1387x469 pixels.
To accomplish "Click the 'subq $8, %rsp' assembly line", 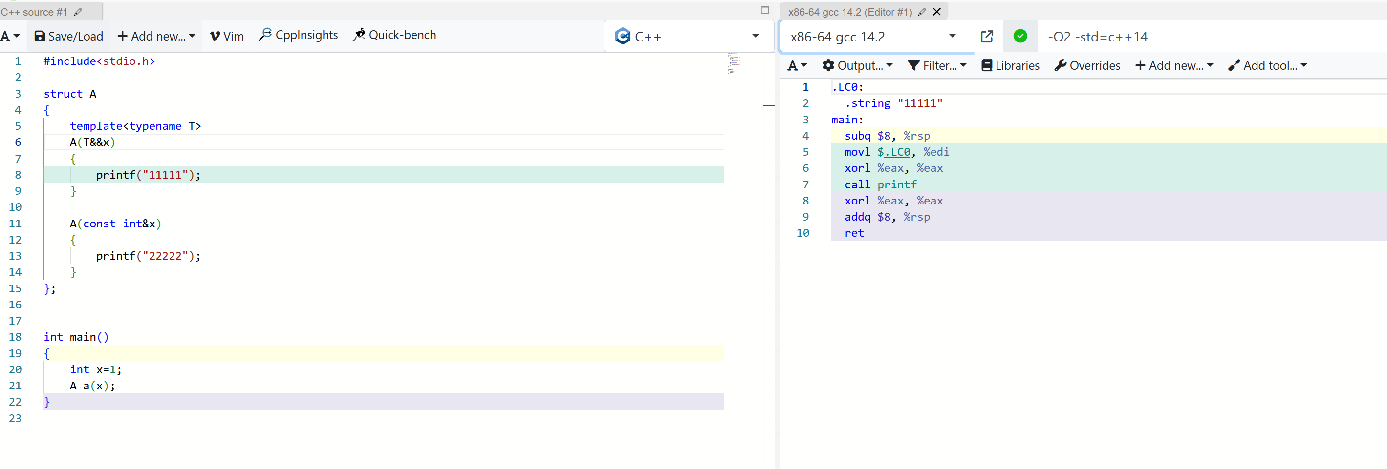I will (x=887, y=136).
